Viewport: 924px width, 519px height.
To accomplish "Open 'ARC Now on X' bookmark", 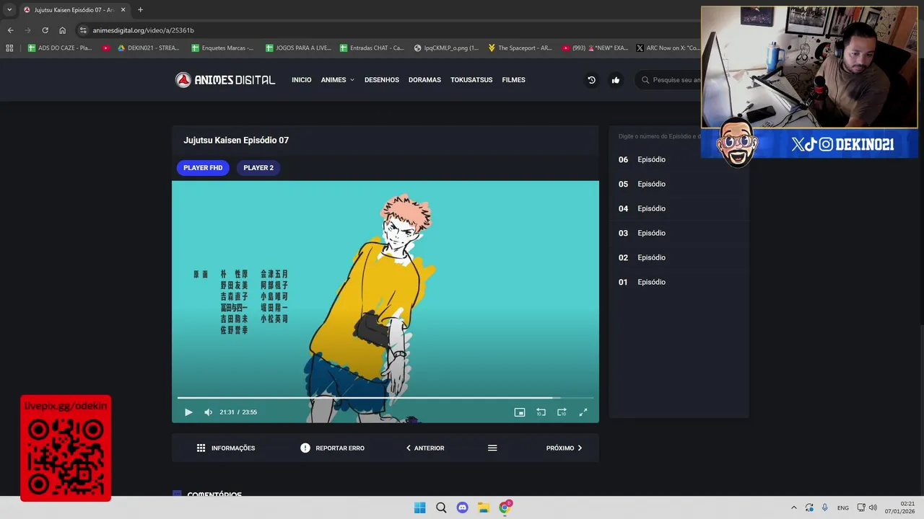I will point(668,48).
